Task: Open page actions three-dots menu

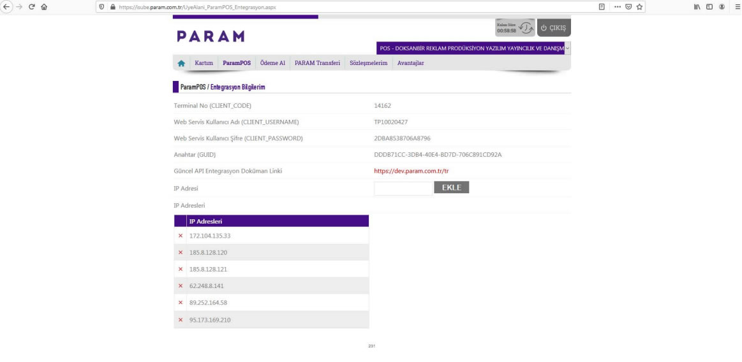Action: point(618,7)
